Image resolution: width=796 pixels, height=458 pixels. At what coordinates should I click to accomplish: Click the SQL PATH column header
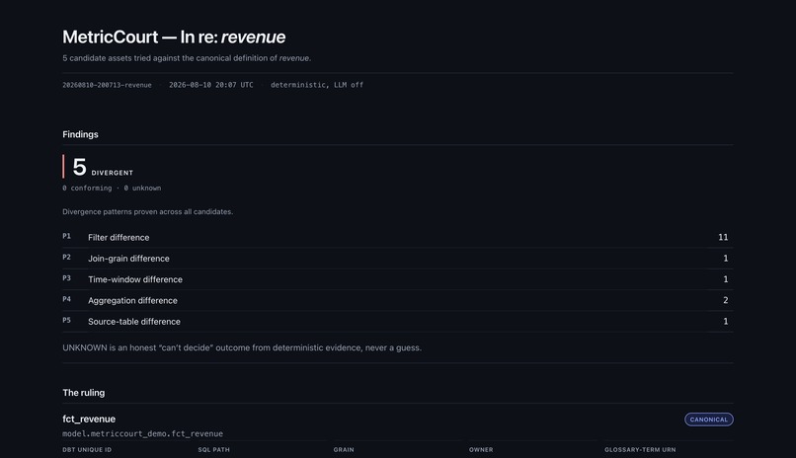pyautogui.click(x=213, y=450)
